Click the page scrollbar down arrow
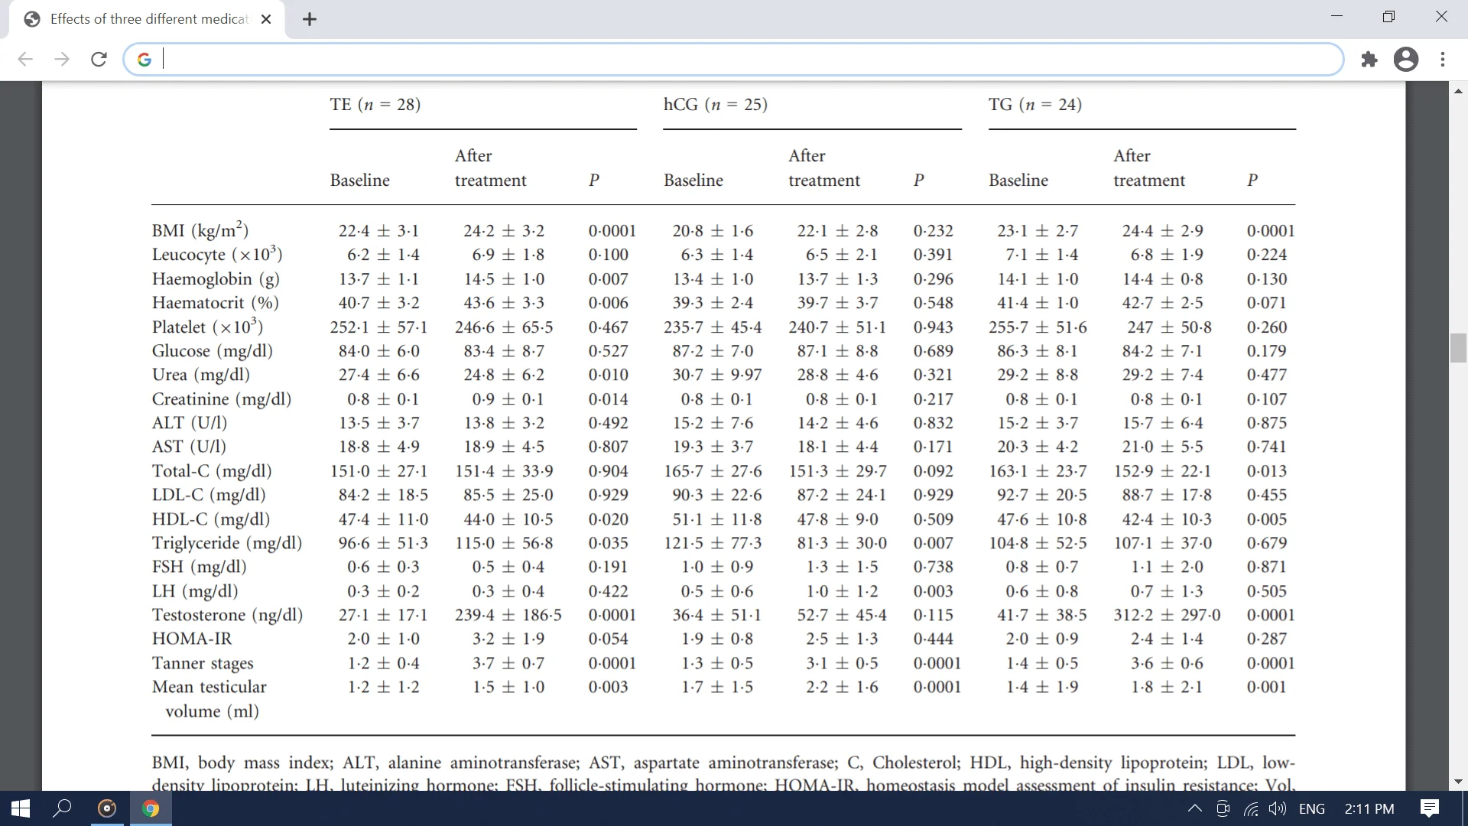The height and width of the screenshot is (826, 1468). pyautogui.click(x=1458, y=782)
